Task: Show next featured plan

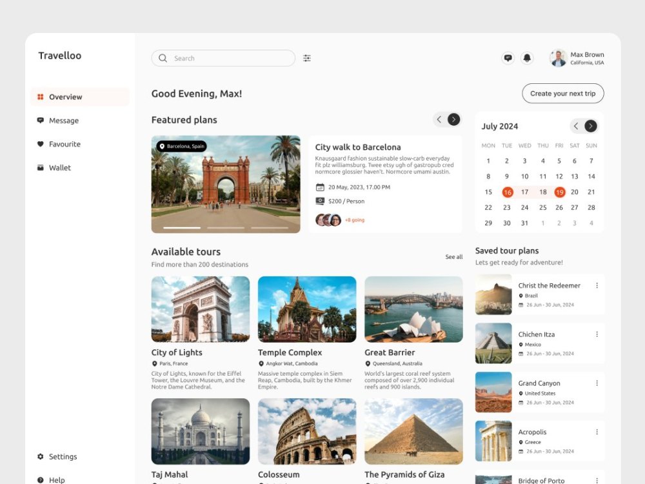Action: point(453,119)
